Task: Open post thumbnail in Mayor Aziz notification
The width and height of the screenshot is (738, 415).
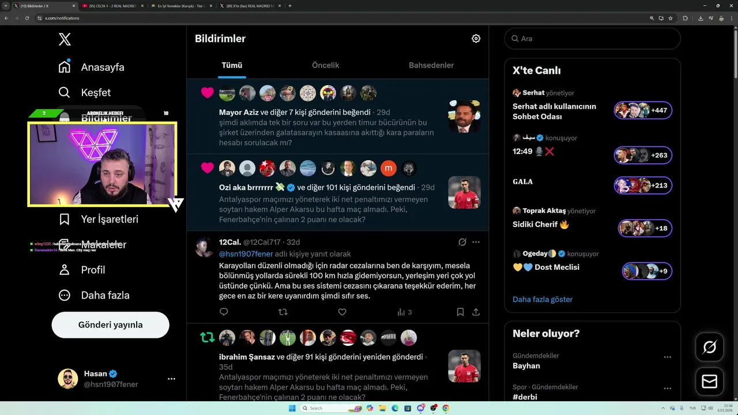Action: (x=464, y=116)
